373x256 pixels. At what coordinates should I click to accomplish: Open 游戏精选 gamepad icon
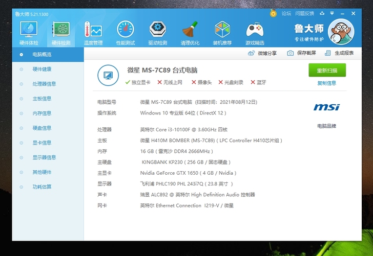click(x=255, y=33)
